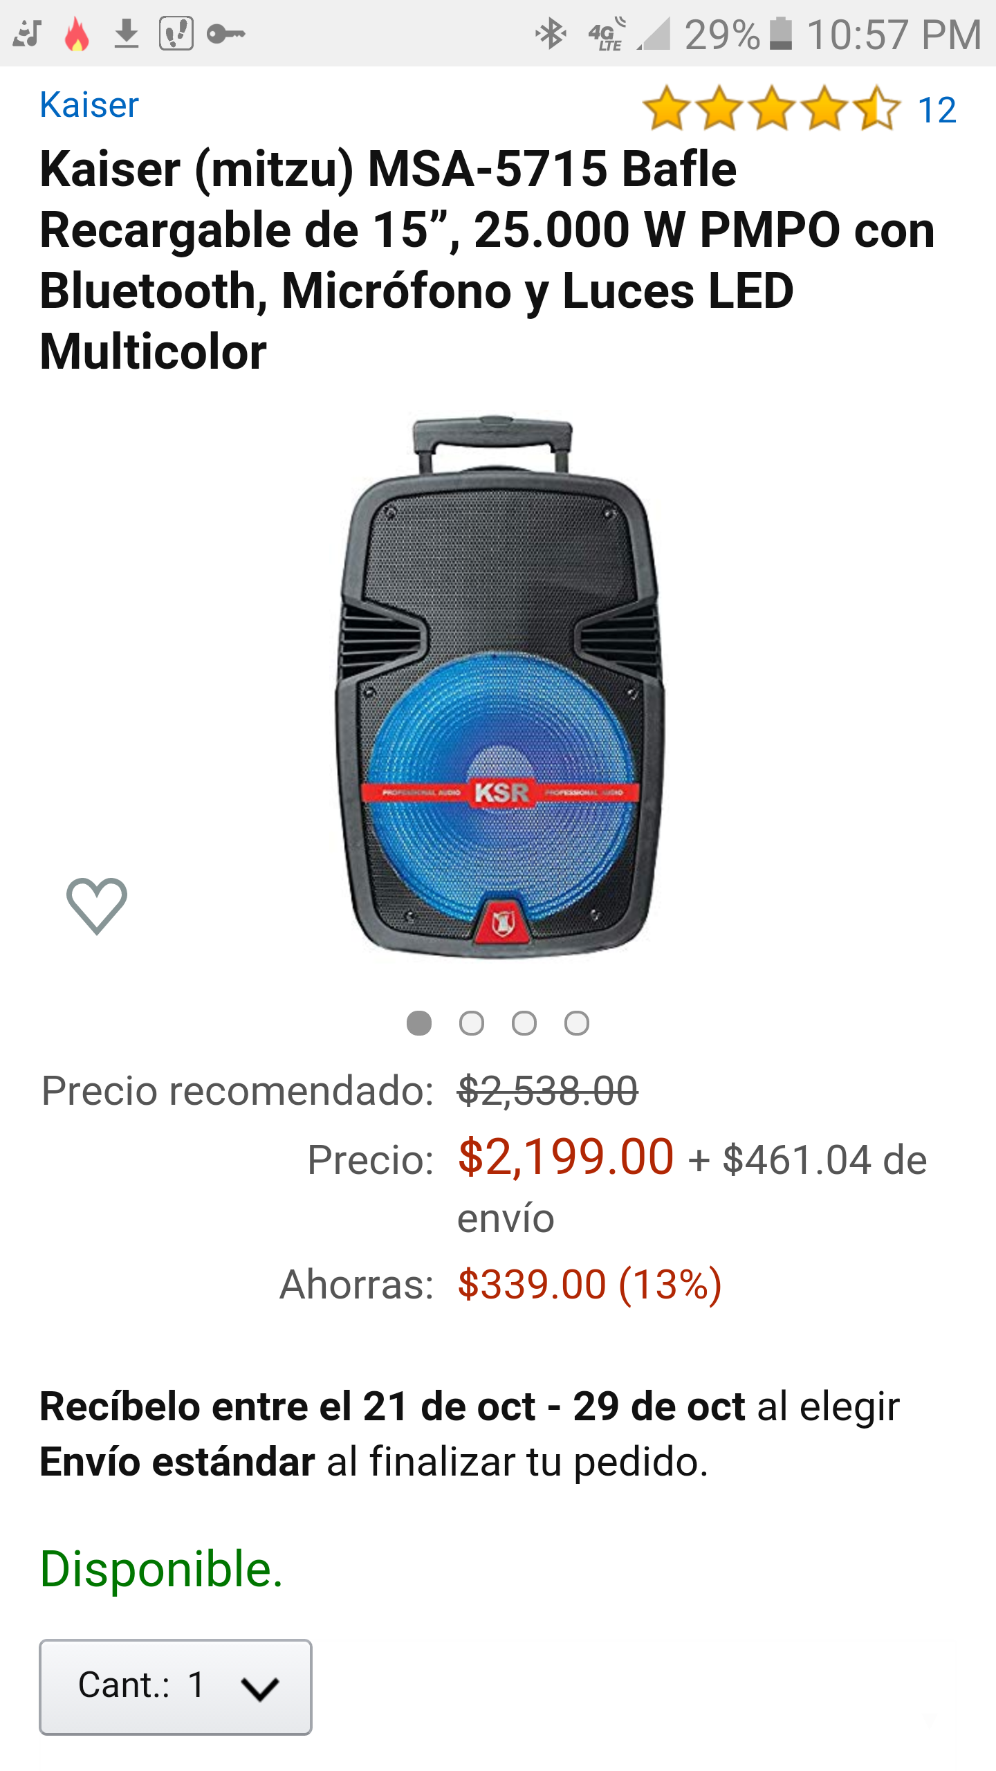Image resolution: width=996 pixels, height=1771 pixels.
Task: Tap the flame notification icon
Action: coord(77,34)
